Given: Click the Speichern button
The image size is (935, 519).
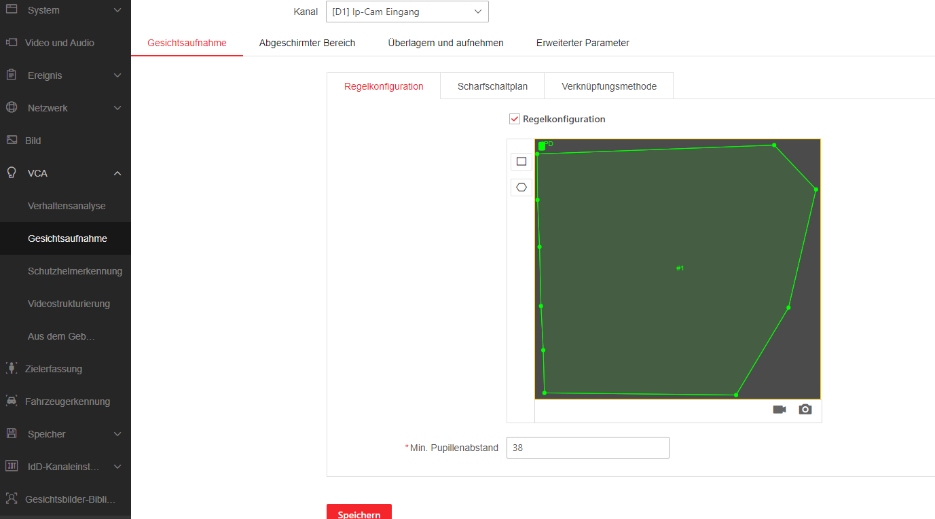Looking at the screenshot, I should point(359,514).
